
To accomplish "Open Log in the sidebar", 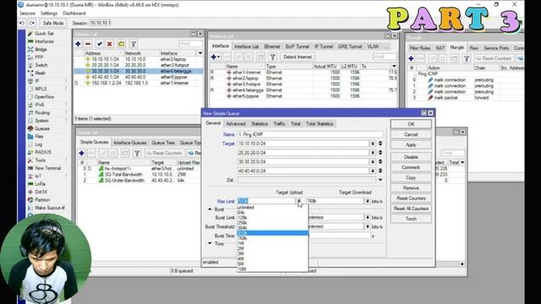I will point(38,144).
